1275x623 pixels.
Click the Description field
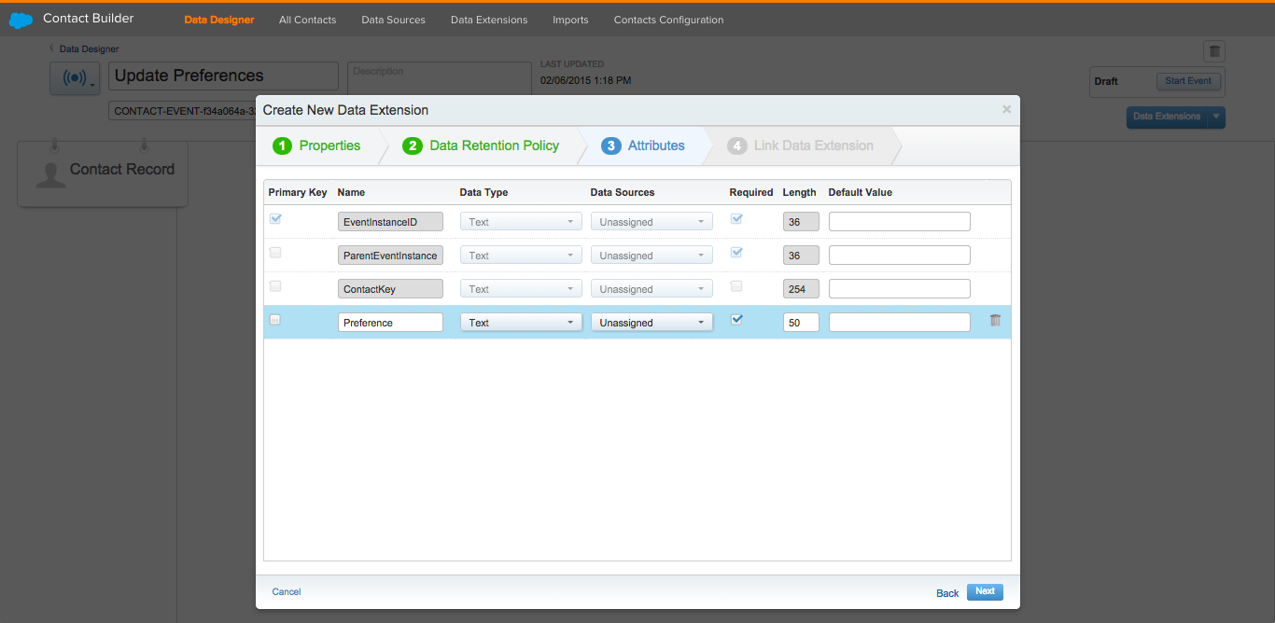coord(439,77)
